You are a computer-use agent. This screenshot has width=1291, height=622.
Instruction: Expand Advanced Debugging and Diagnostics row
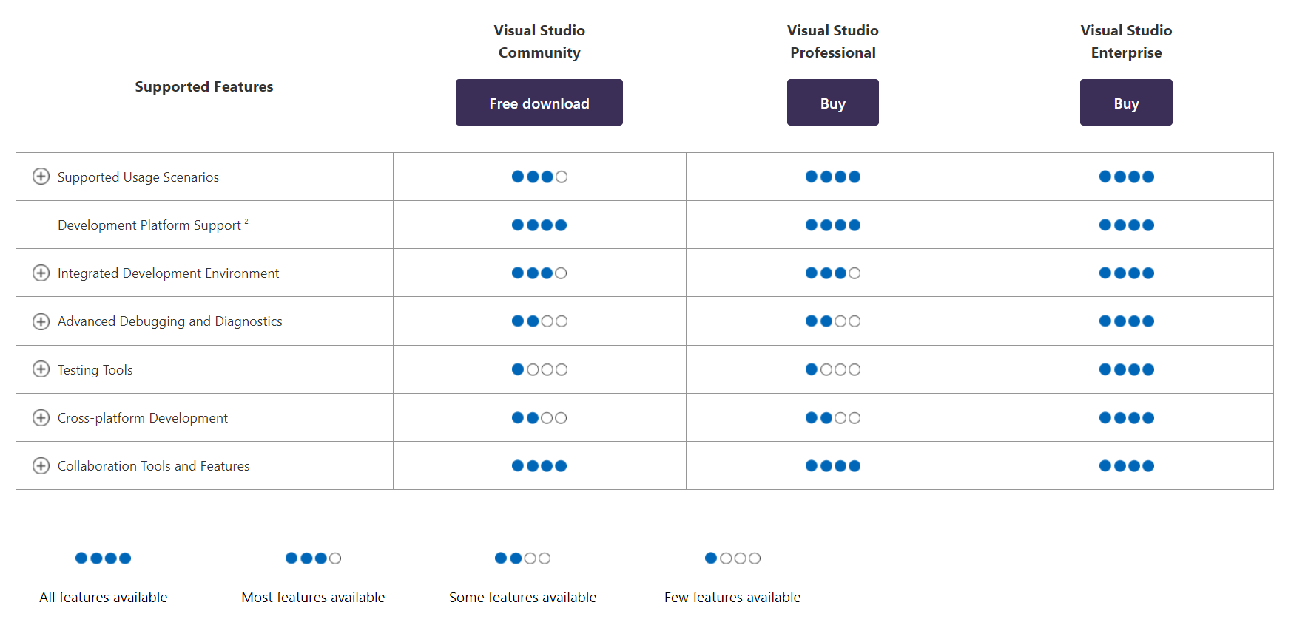pos(41,321)
